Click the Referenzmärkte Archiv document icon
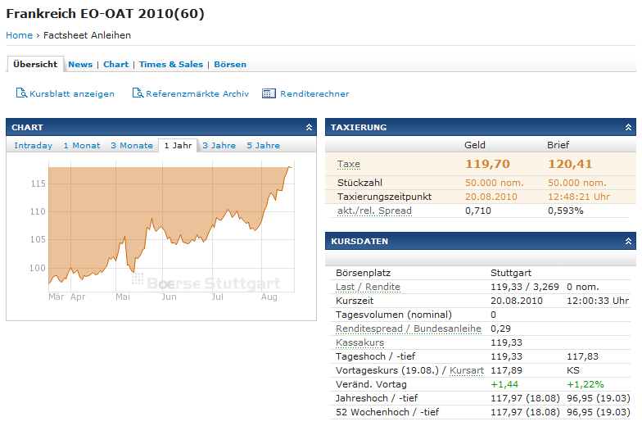This screenshot has height=426, width=642. tap(137, 93)
